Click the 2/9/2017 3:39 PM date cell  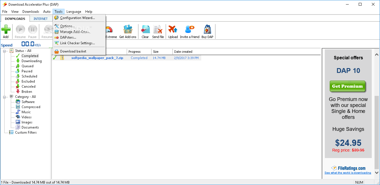(x=186, y=58)
